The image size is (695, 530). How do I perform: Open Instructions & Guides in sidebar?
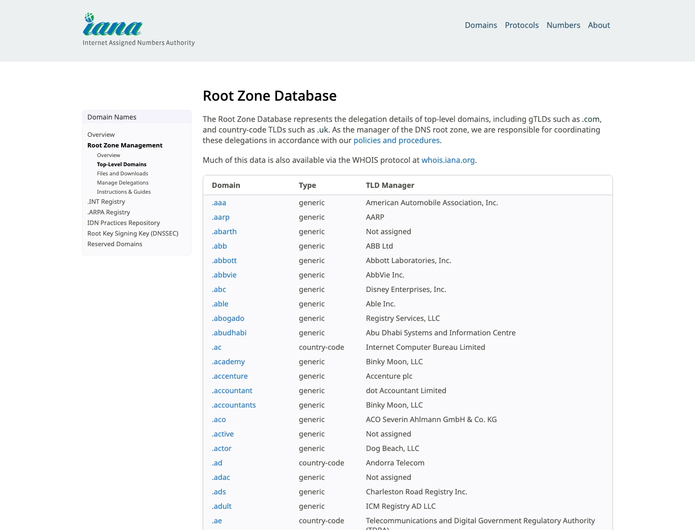point(124,192)
